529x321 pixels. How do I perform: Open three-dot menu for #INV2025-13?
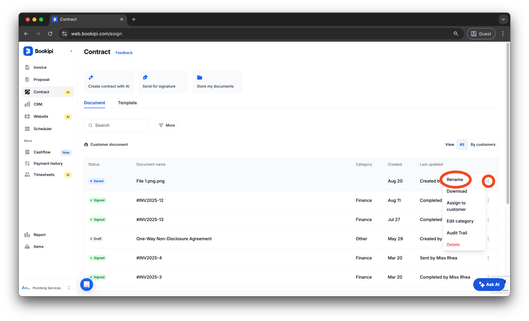tap(488, 220)
